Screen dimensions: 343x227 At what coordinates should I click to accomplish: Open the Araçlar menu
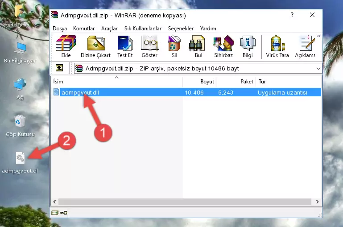(109, 29)
